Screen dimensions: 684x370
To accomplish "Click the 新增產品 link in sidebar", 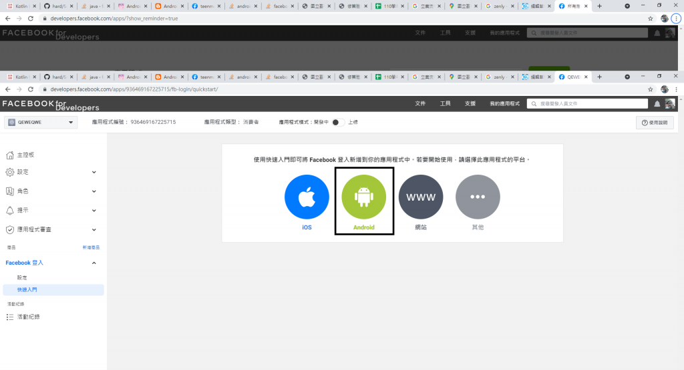I will click(x=91, y=247).
